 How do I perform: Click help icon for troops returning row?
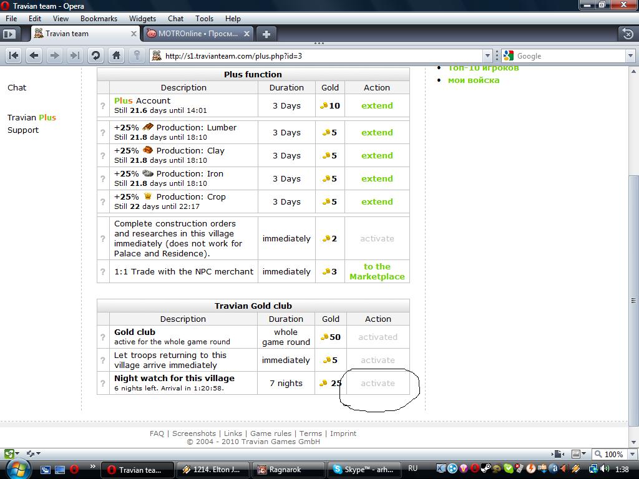(103, 360)
